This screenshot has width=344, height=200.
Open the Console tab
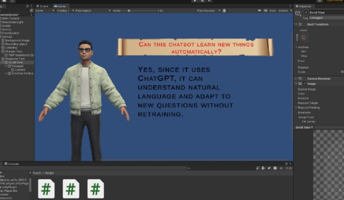tap(12, 164)
